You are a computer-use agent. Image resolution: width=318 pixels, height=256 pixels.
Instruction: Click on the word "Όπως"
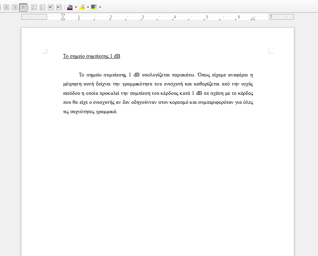coord(204,75)
